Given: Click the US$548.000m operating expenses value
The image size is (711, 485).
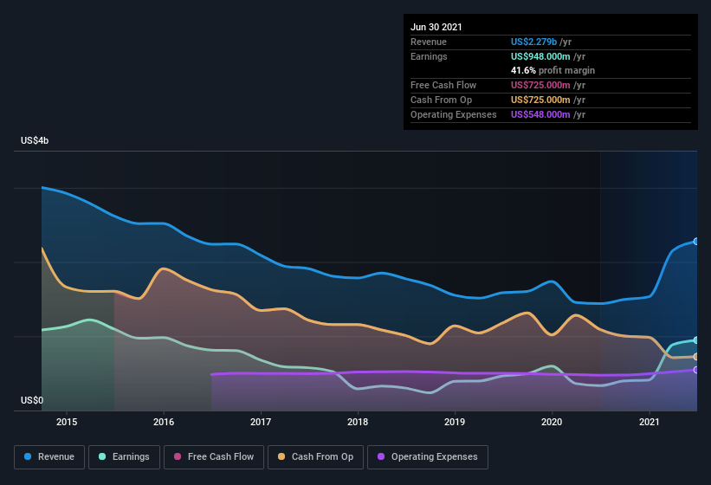Looking at the screenshot, I should click(x=540, y=114).
